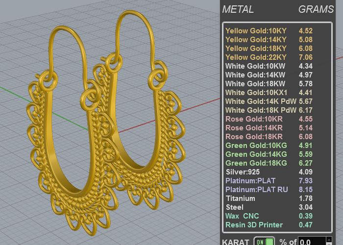Click the 1.78 grams Titanium weight value
This screenshot has height=245, width=343.
click(306, 198)
